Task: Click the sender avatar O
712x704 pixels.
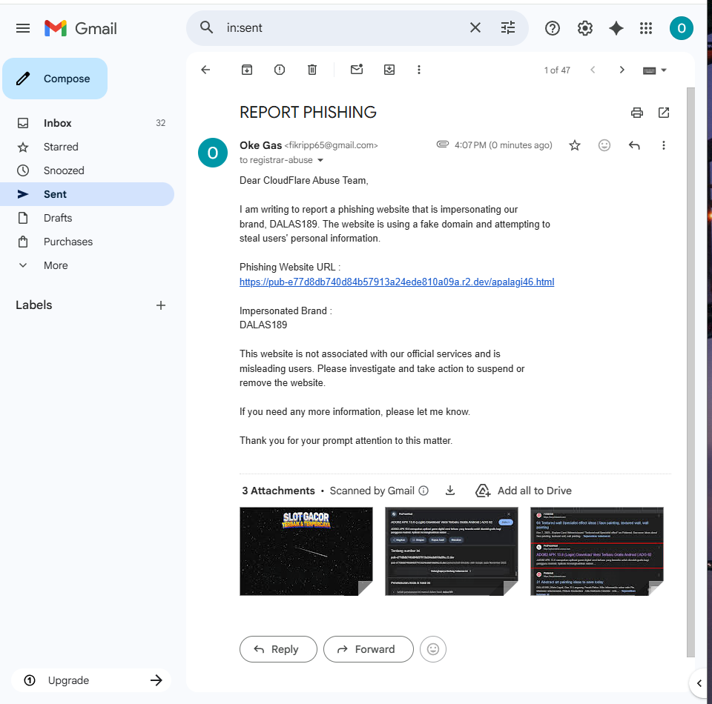Action: [213, 153]
